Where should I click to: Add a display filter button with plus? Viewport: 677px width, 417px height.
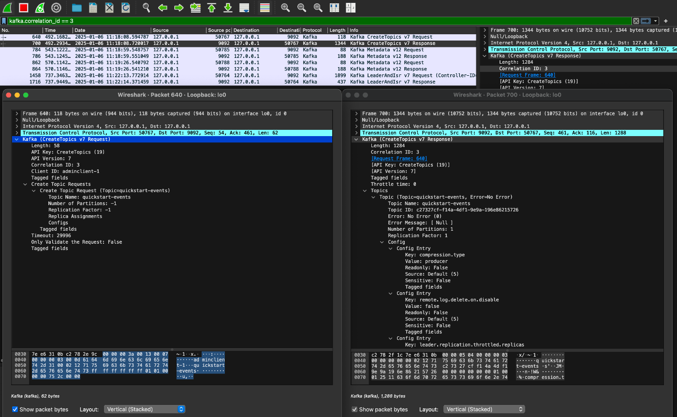(666, 21)
